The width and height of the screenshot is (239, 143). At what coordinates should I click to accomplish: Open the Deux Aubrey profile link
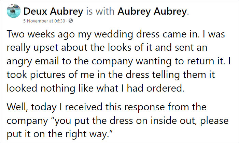click(53, 11)
